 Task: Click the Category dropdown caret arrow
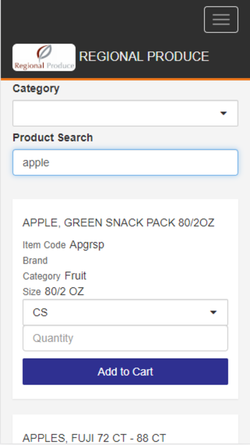tap(223, 113)
